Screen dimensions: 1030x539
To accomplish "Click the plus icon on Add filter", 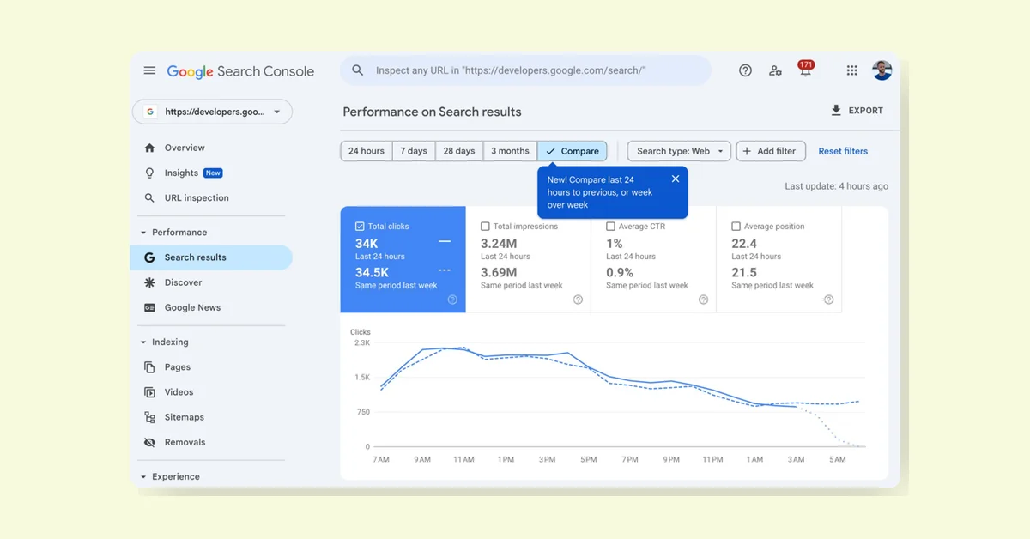I will [x=747, y=151].
